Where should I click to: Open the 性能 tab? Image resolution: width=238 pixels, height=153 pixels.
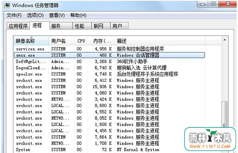coord(82,26)
